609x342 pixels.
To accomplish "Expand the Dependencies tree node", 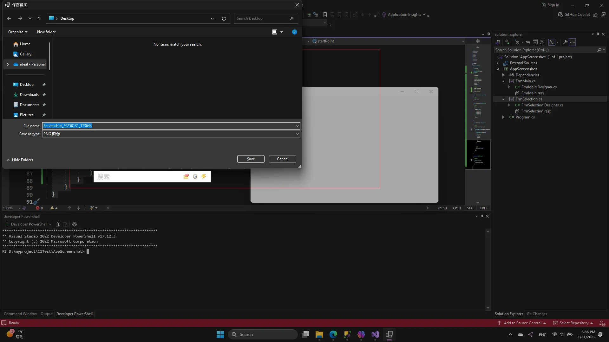I will coord(503,75).
